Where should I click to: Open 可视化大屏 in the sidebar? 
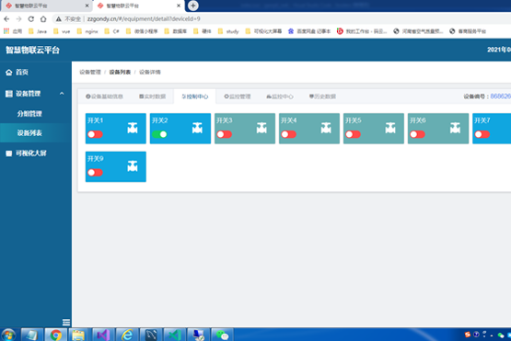click(x=26, y=153)
